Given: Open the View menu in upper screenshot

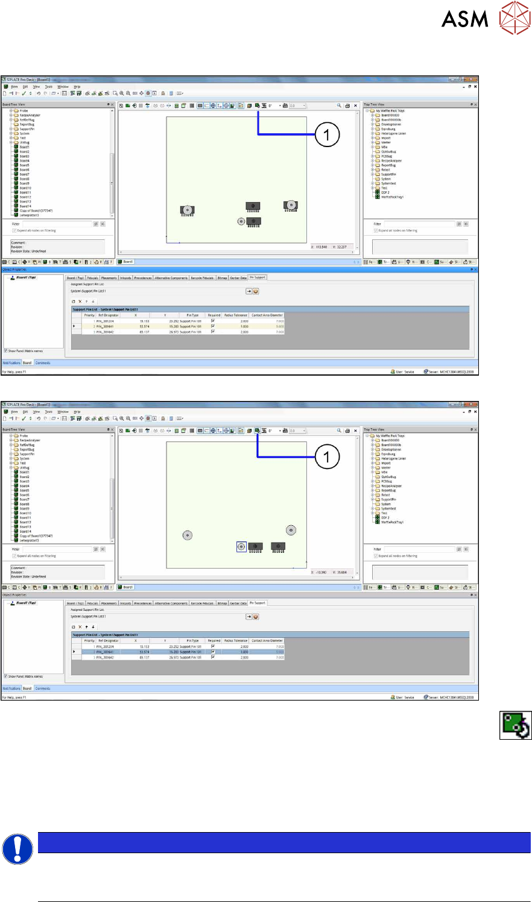Looking at the screenshot, I should pyautogui.click(x=36, y=87).
